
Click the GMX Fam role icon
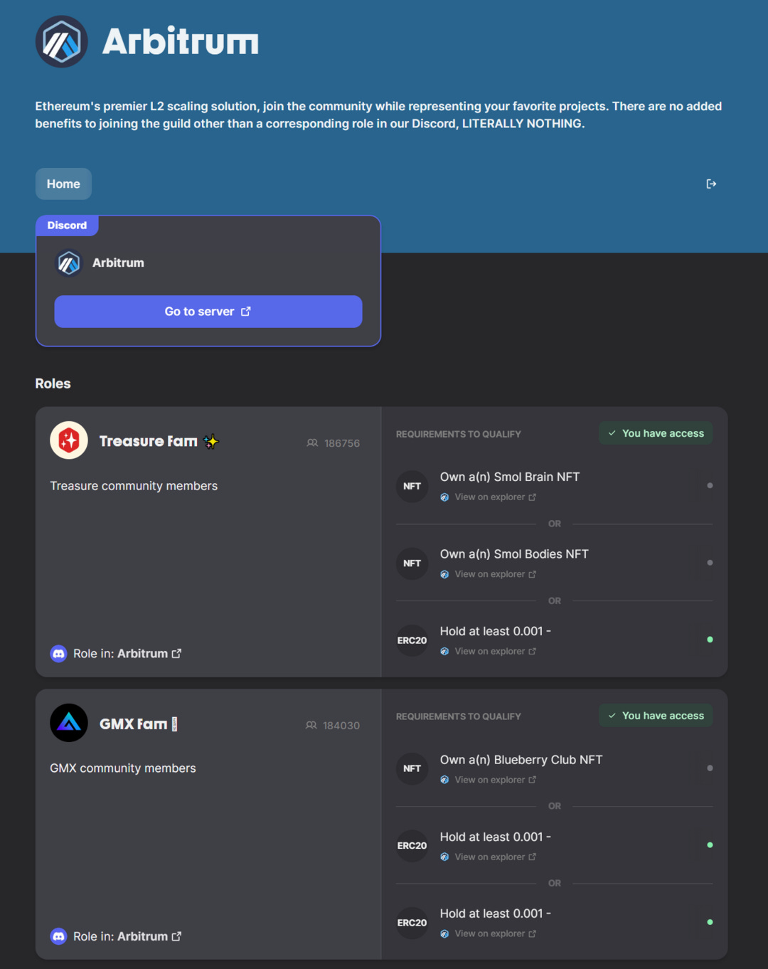(x=69, y=723)
